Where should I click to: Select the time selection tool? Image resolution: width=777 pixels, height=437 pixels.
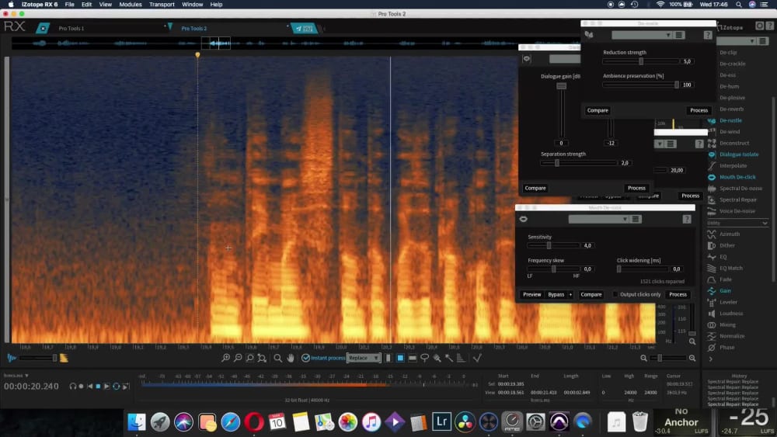click(x=388, y=358)
